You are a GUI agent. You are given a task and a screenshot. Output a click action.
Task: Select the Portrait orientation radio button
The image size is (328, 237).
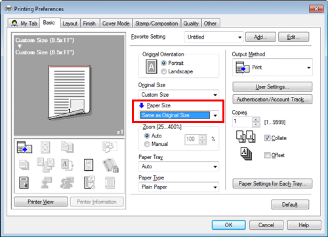tap(163, 63)
